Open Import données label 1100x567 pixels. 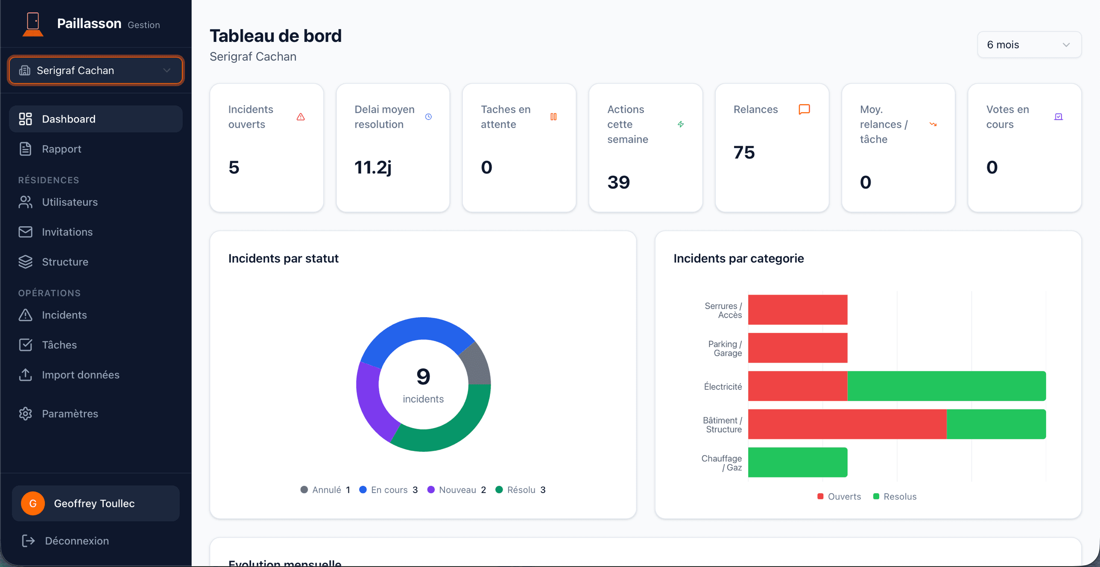81,374
